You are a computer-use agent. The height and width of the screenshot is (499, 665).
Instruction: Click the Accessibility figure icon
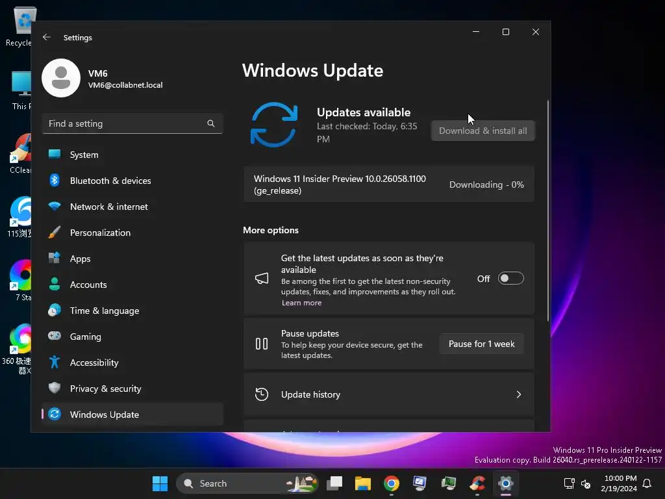(x=55, y=363)
